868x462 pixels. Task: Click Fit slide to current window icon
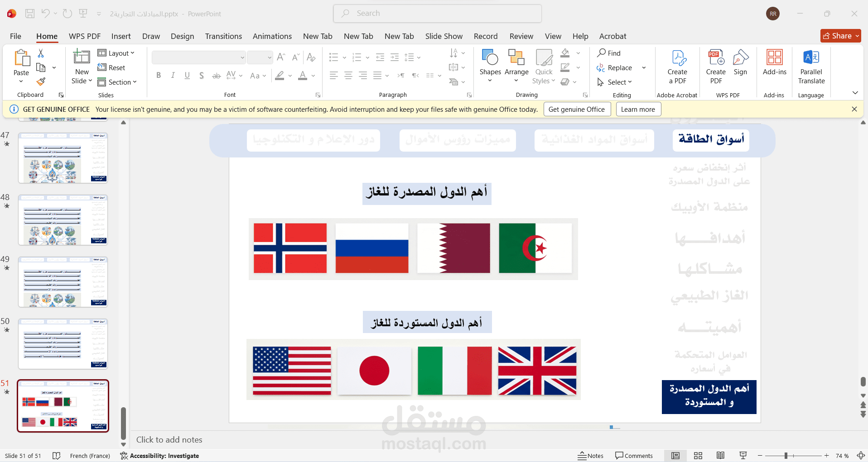(x=861, y=456)
